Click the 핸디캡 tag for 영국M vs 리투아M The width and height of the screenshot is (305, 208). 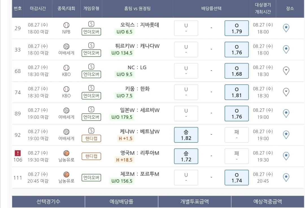(91, 156)
